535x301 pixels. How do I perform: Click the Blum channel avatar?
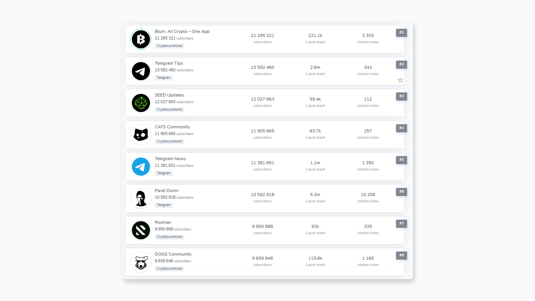pyautogui.click(x=141, y=39)
